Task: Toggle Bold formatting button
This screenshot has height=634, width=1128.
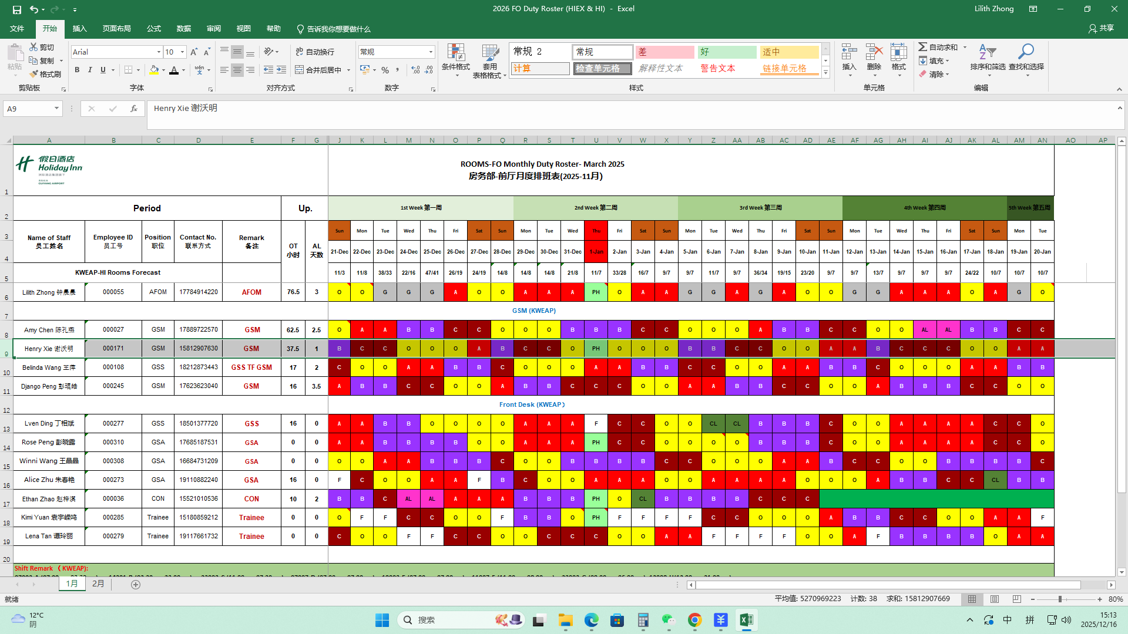Action: (x=77, y=70)
